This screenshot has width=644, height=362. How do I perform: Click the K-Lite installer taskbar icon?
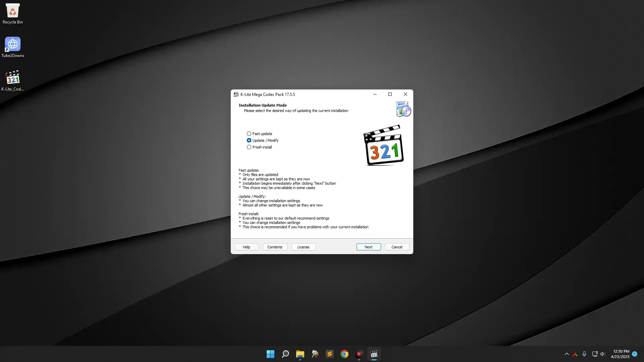[x=374, y=354]
